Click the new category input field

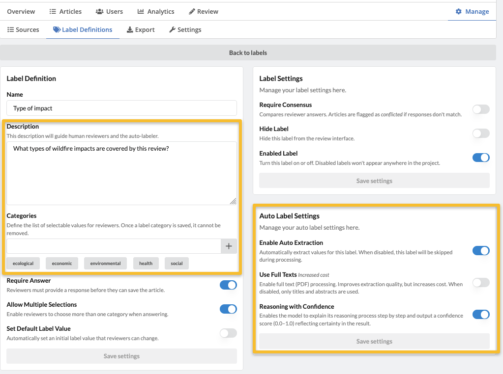click(x=114, y=246)
